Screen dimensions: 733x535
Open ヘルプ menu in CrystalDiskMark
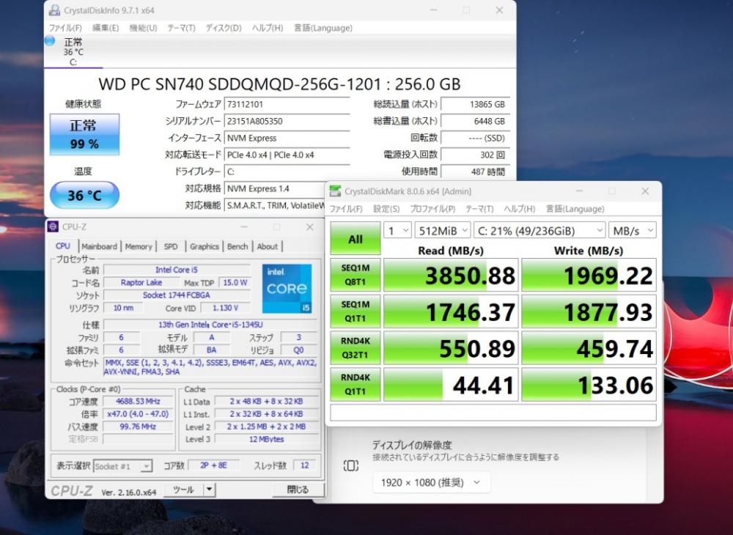(520, 209)
